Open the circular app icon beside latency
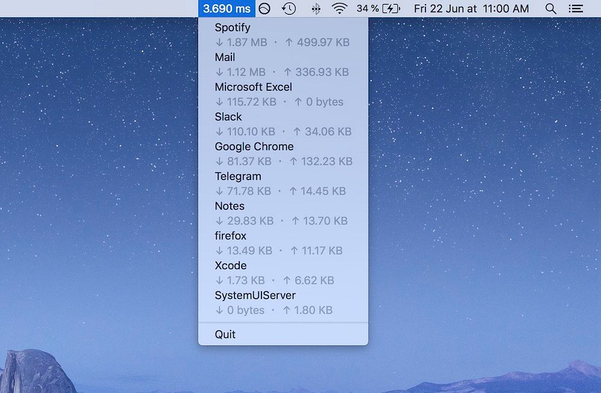Screen dimensions: 601x393 pos(264,8)
